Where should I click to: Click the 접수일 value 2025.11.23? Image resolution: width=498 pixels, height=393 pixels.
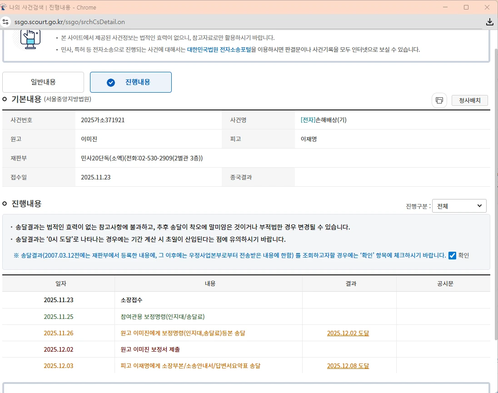pyautogui.click(x=95, y=177)
